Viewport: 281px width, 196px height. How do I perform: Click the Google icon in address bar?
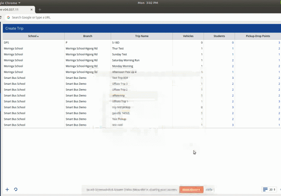pyautogui.click(x=8, y=17)
